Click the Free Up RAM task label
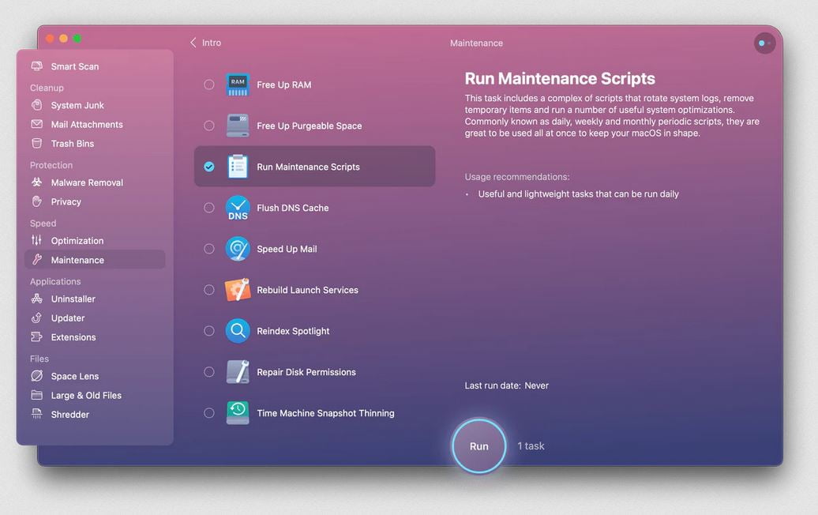Screen dimensions: 818x515 [x=283, y=85]
